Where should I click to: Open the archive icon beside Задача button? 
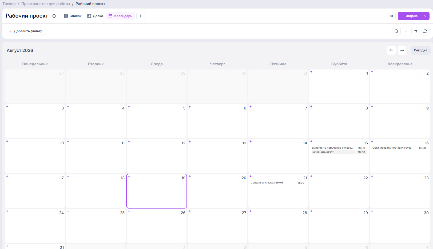(391, 16)
